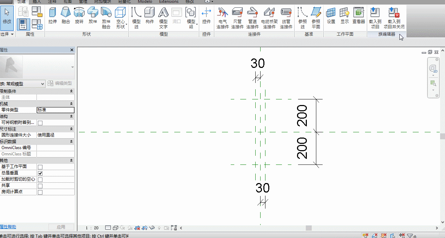The image size is (445, 238).
Task: Click 载入到项目 load into project
Action: click(375, 18)
